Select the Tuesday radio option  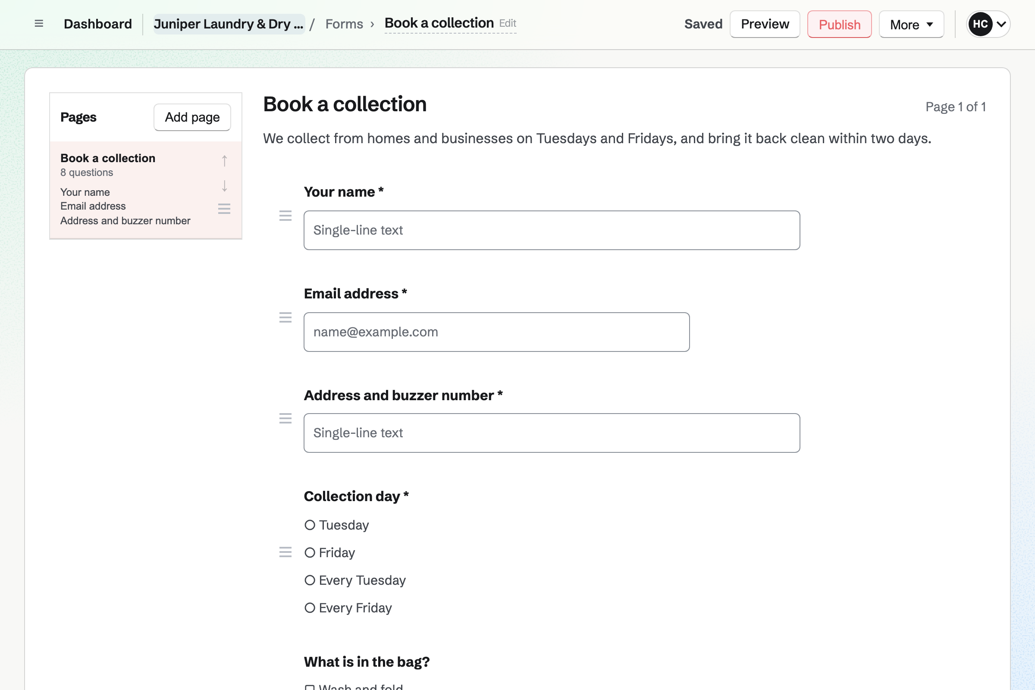pos(310,525)
